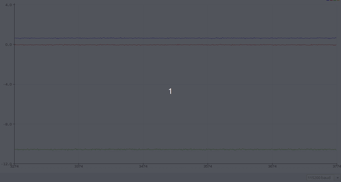Select the blue signal trace
341x182 pixels.
pos(170,38)
